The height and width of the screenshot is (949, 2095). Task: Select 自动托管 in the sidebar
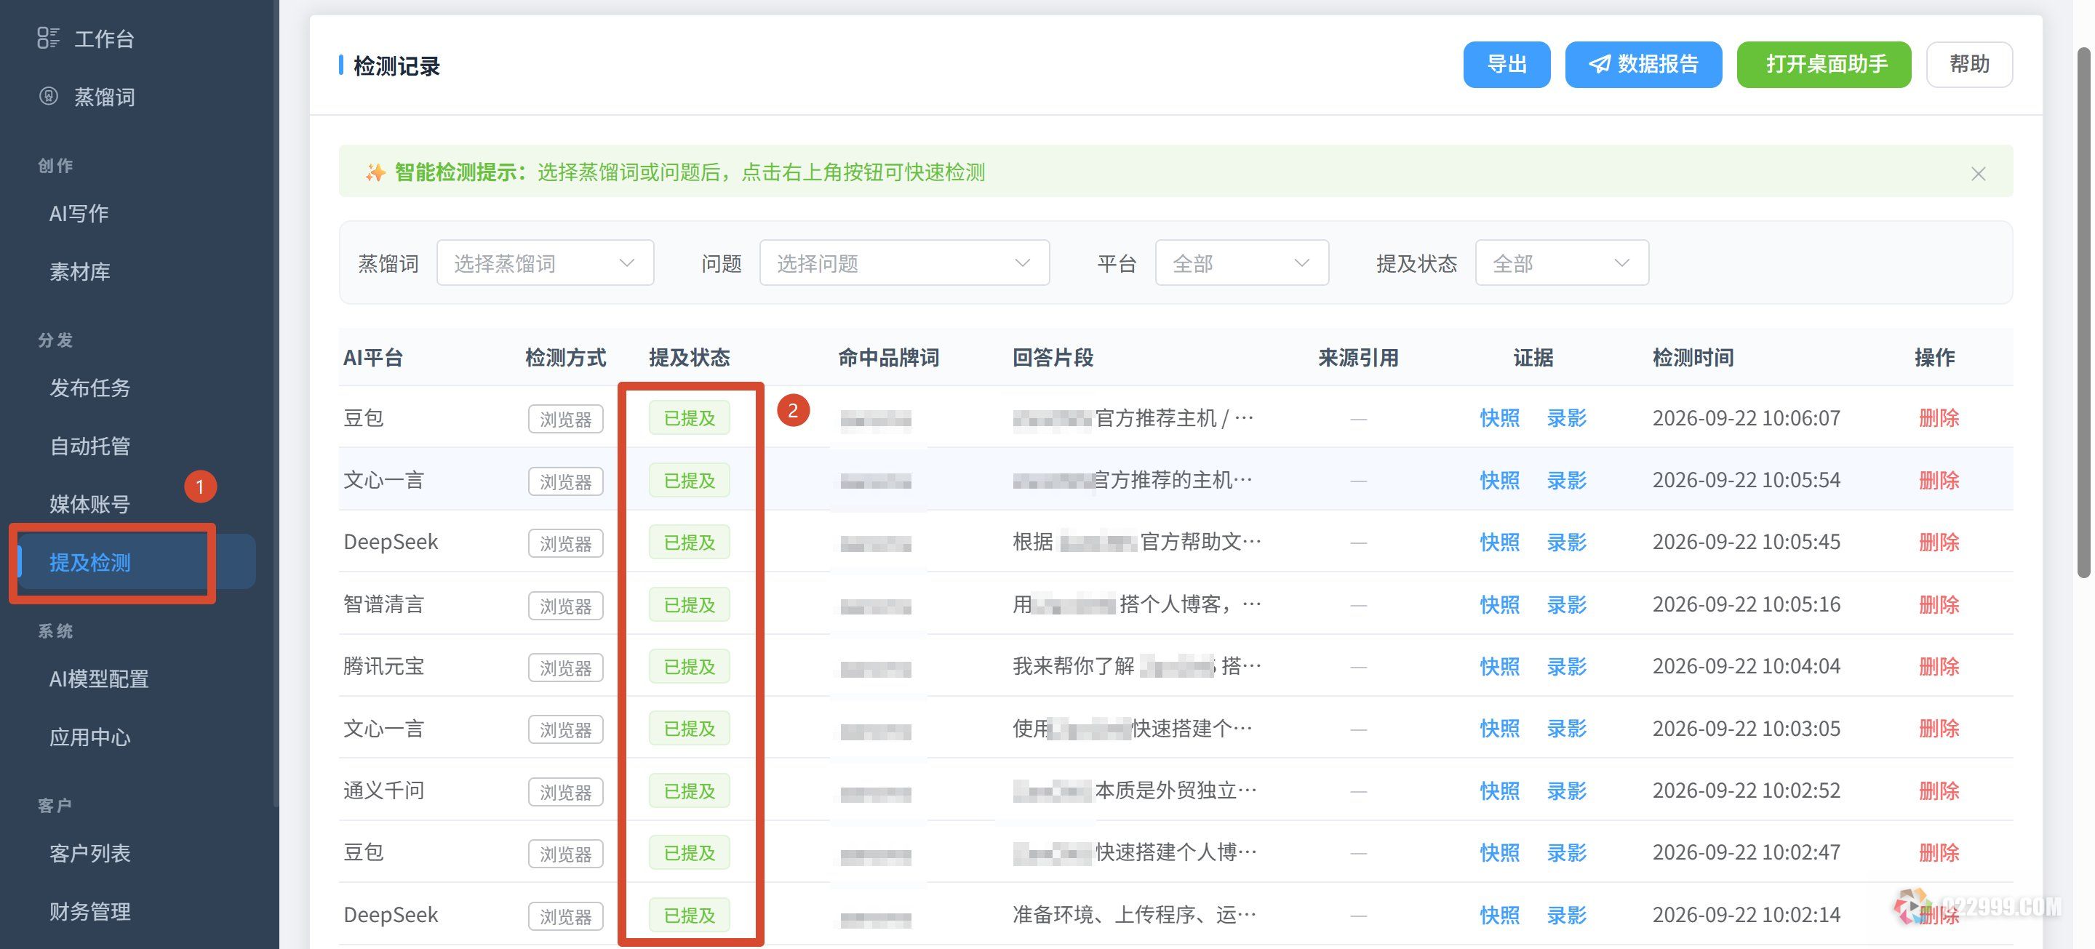click(89, 446)
